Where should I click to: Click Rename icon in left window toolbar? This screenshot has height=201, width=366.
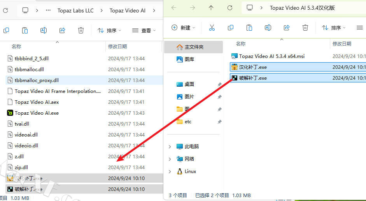click(44, 30)
